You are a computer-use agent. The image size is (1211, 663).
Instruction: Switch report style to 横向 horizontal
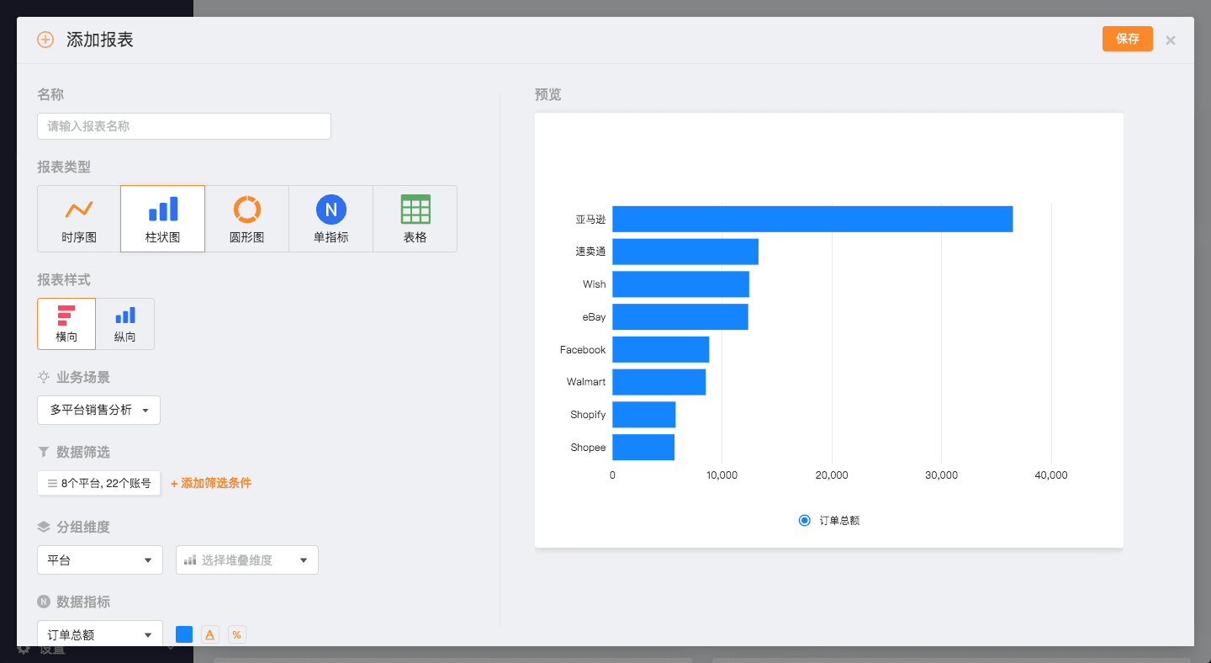(66, 324)
